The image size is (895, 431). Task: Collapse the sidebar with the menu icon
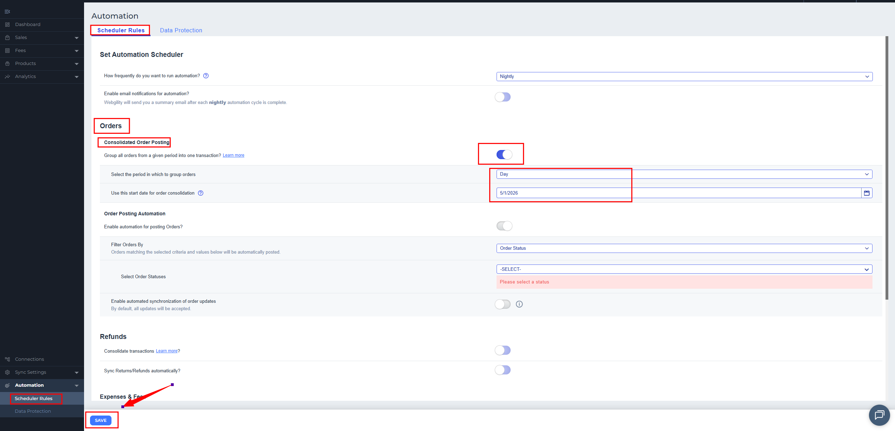tap(7, 12)
